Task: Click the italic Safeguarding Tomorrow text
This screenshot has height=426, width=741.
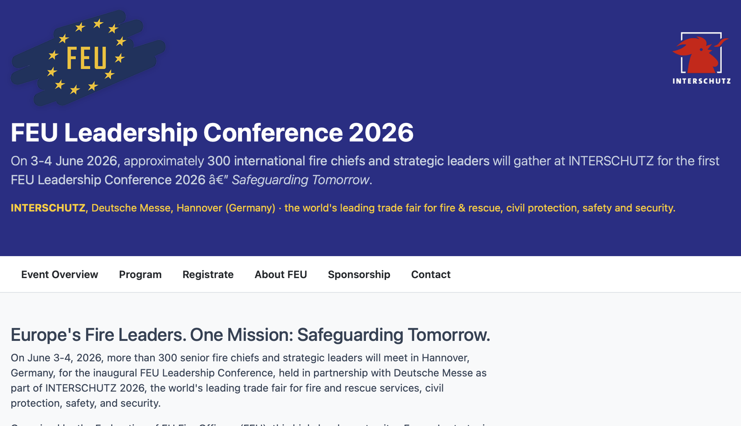Action: click(x=300, y=180)
